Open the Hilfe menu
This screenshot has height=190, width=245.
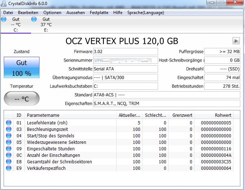click(x=118, y=13)
